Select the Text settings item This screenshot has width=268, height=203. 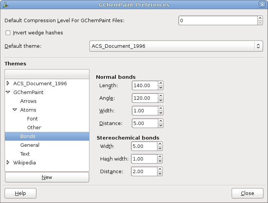coord(25,154)
